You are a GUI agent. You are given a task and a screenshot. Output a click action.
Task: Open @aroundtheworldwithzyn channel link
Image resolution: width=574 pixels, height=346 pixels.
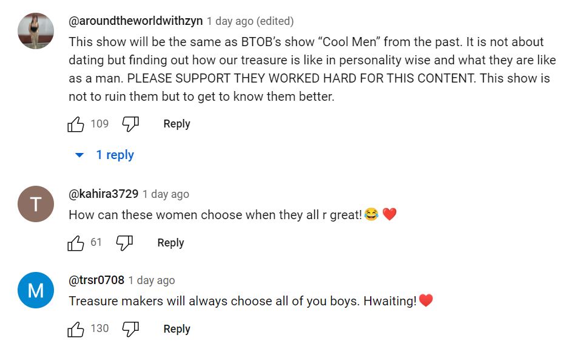[135, 21]
